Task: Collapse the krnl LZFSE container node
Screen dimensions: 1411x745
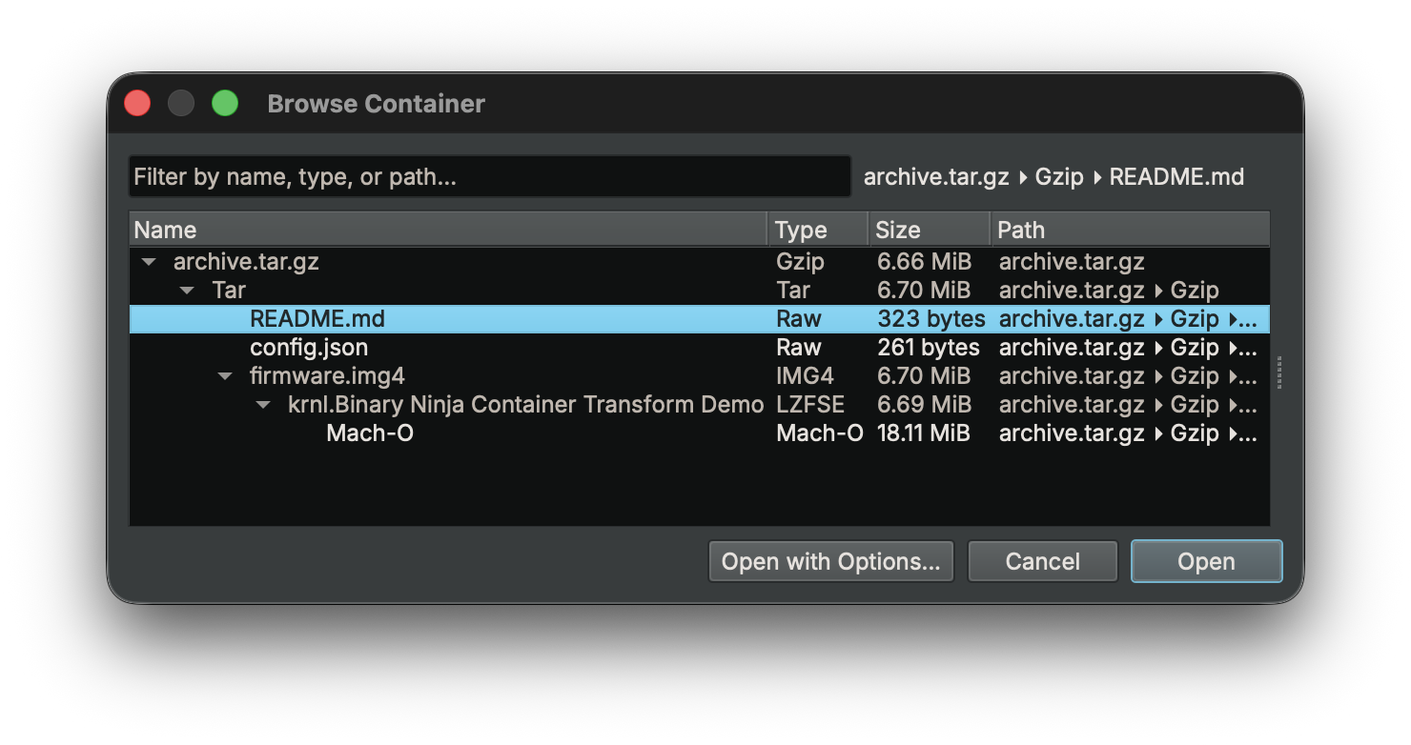Action: (x=263, y=404)
